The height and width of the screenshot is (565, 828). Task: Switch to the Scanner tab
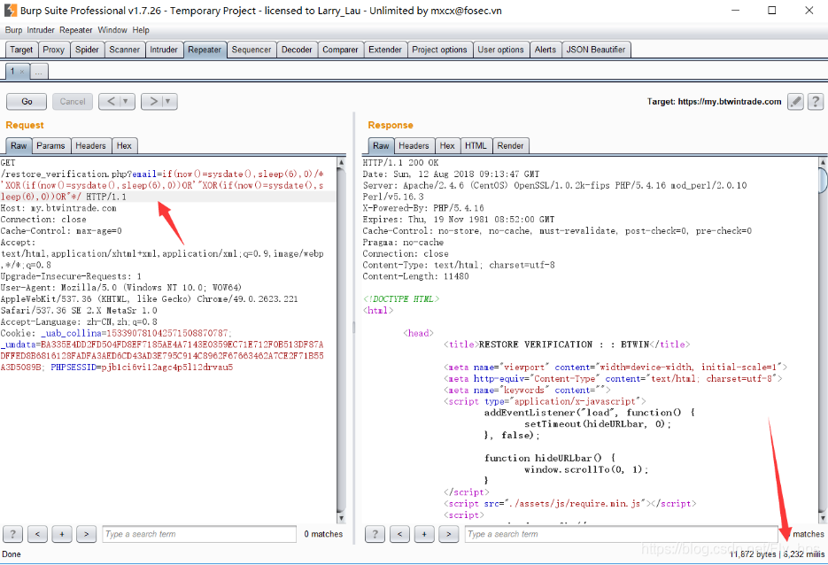[x=124, y=50]
